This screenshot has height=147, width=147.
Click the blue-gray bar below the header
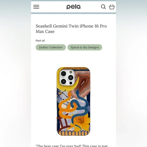73,13
